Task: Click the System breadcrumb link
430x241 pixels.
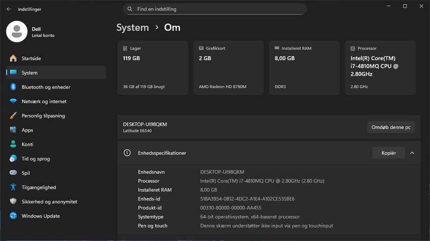Action: pyautogui.click(x=133, y=27)
